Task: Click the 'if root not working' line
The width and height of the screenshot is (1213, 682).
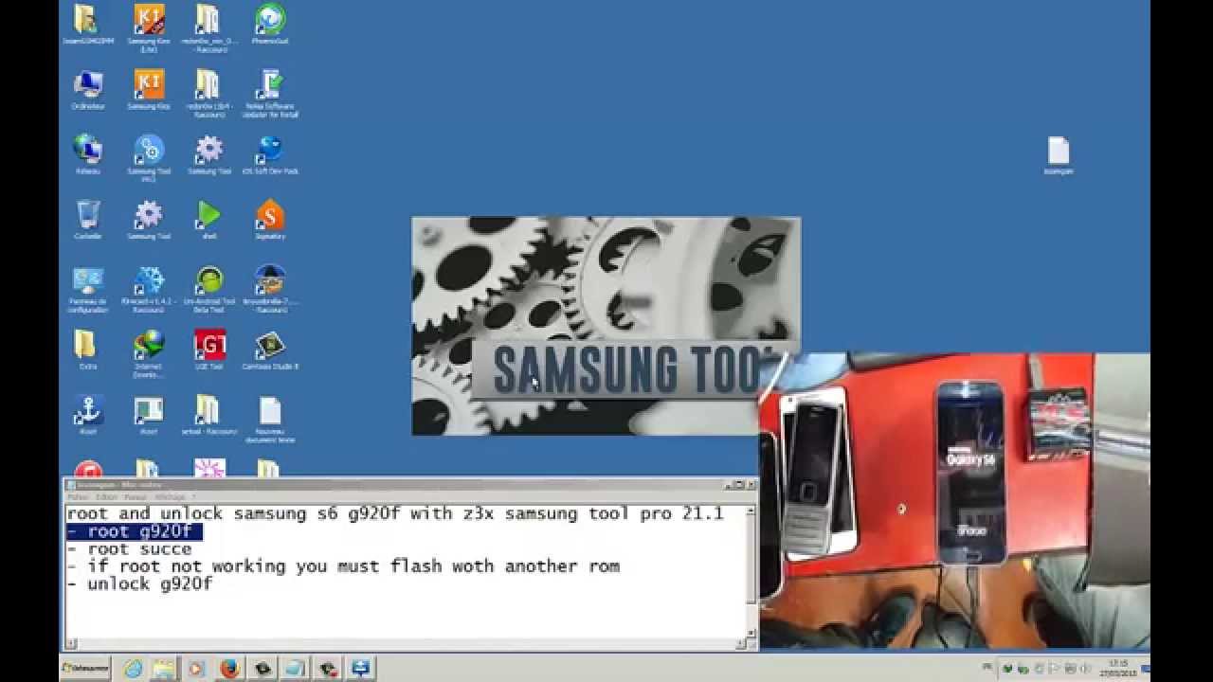Action: click(x=343, y=566)
